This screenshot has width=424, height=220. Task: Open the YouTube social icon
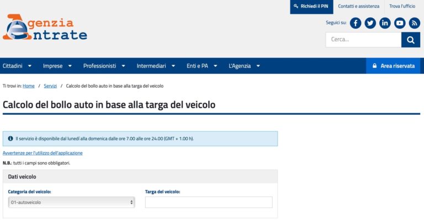tap(400, 23)
